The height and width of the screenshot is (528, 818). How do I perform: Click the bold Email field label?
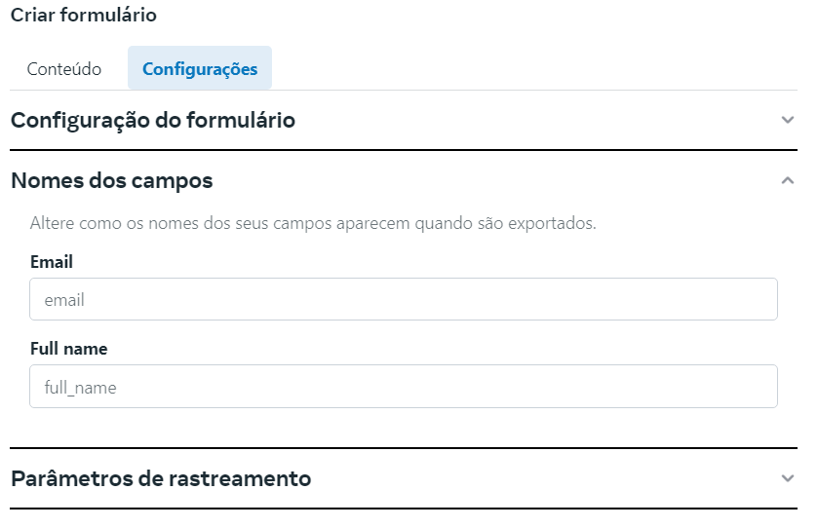[52, 262]
